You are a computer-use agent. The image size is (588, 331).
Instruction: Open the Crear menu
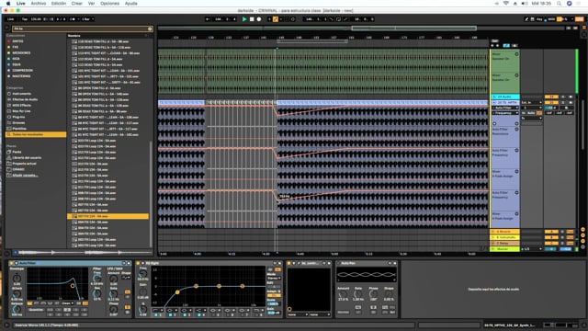(x=77, y=4)
